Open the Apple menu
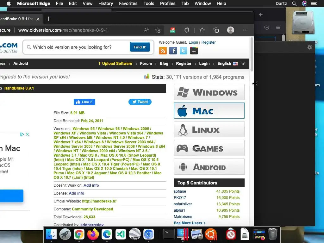Screen dimensions: 324x243 coord(9,3)
